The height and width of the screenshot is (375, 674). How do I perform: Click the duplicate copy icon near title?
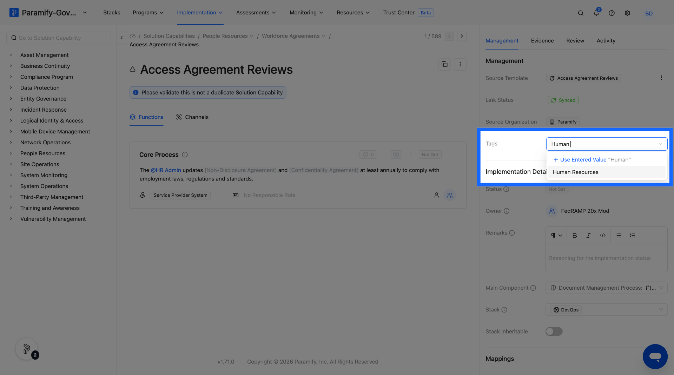click(x=444, y=64)
